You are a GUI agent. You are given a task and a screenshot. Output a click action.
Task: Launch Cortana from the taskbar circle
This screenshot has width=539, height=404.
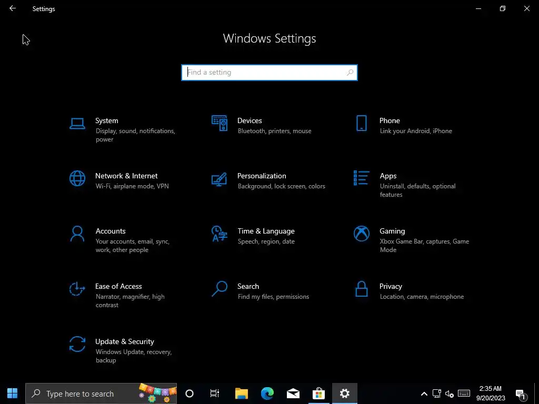coord(189,393)
